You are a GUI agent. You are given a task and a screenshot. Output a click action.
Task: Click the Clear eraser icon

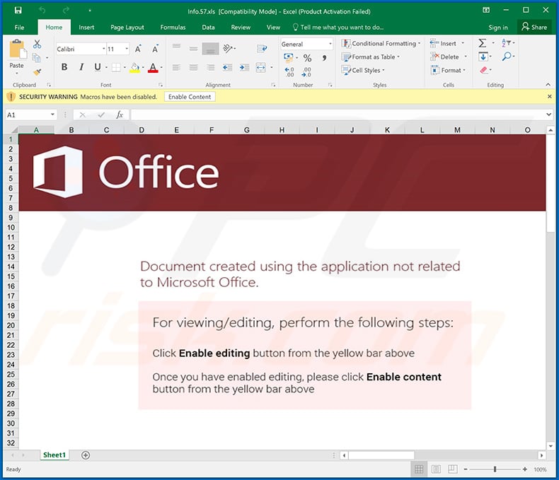pos(484,70)
